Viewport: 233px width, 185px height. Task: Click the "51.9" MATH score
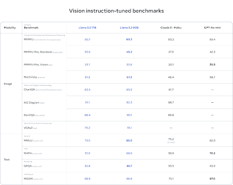coord(87,153)
